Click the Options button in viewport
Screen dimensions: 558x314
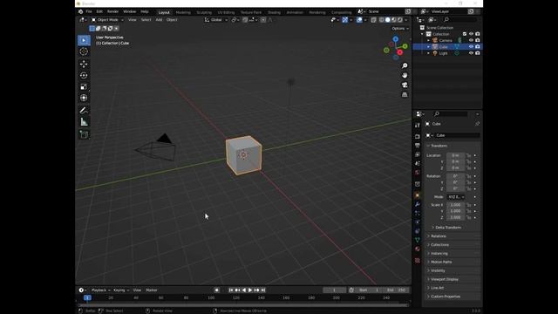[400, 29]
